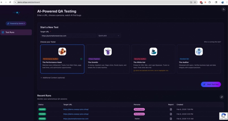
Task: Click the reCAPTCHA badge
Action: (223, 116)
